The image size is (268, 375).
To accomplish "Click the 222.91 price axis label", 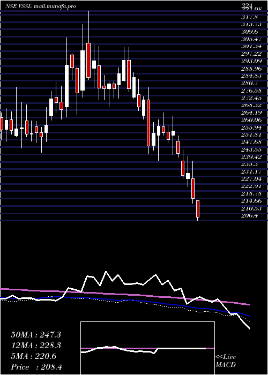I will 251,186.
